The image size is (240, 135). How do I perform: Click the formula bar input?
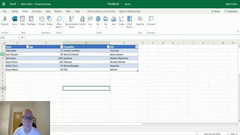click(x=132, y=37)
